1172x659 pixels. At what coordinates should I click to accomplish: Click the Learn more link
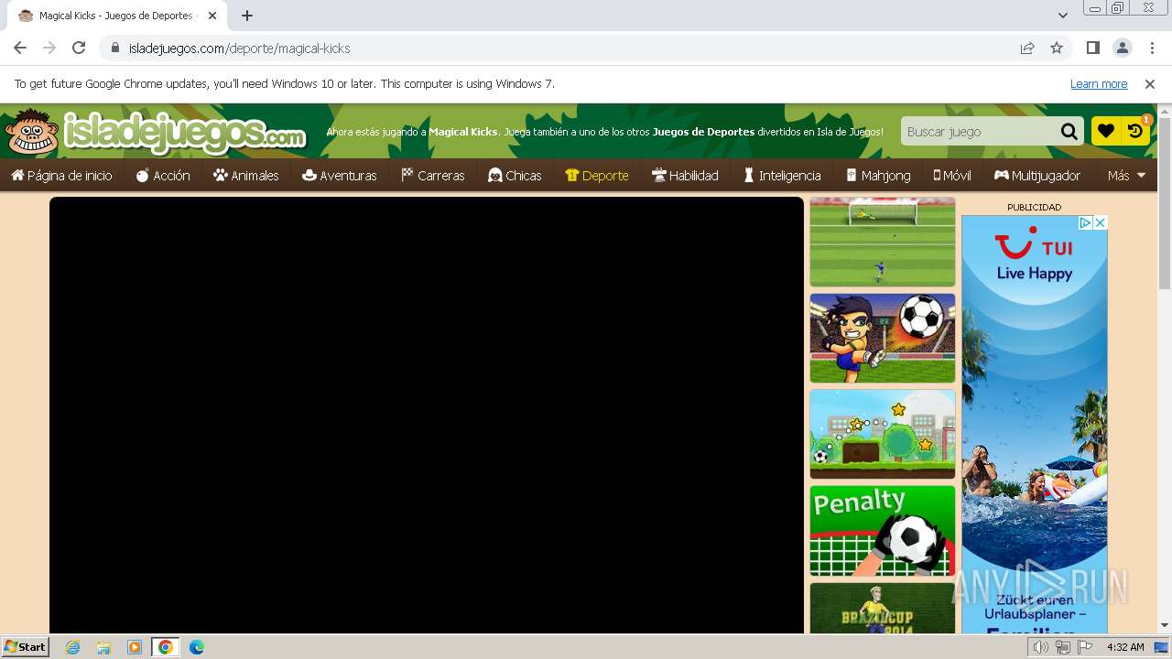point(1099,83)
